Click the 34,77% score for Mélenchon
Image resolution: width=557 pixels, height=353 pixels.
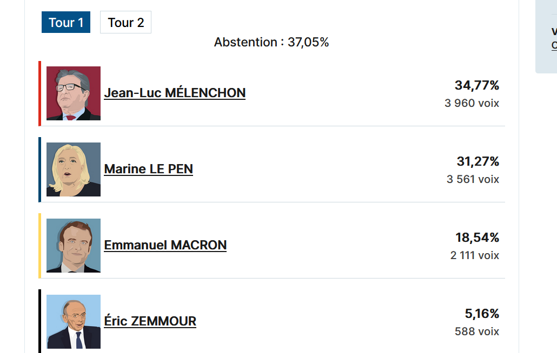(x=477, y=85)
